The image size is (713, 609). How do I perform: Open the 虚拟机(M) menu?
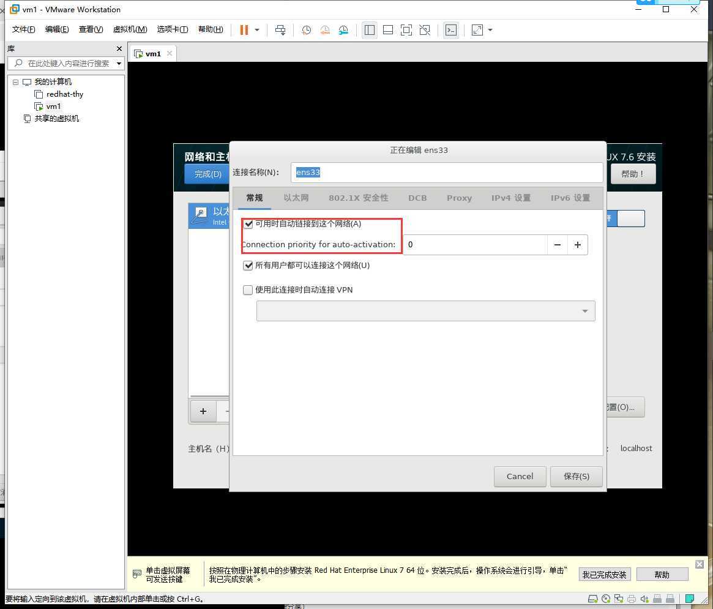pyautogui.click(x=130, y=29)
